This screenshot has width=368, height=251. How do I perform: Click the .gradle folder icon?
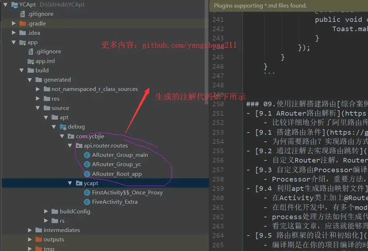coord(23,24)
